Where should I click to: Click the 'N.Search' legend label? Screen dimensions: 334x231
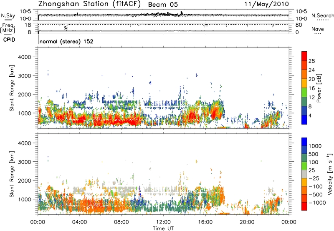click(x=322, y=15)
